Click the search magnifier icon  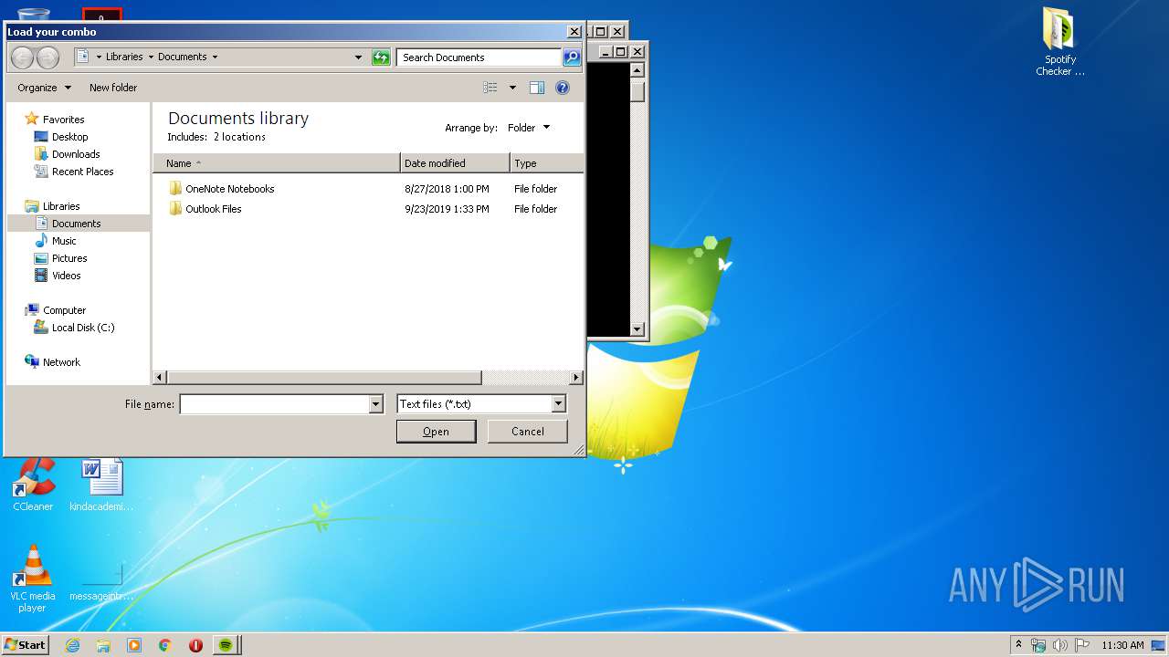(572, 57)
